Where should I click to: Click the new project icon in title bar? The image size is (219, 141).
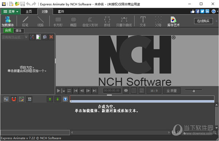point(11,4)
